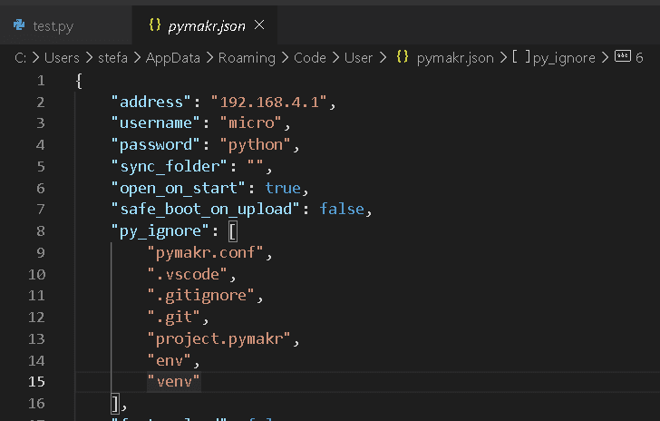This screenshot has height=421, width=660.
Task: Click the opening bracket on line 8
Action: [x=233, y=231]
